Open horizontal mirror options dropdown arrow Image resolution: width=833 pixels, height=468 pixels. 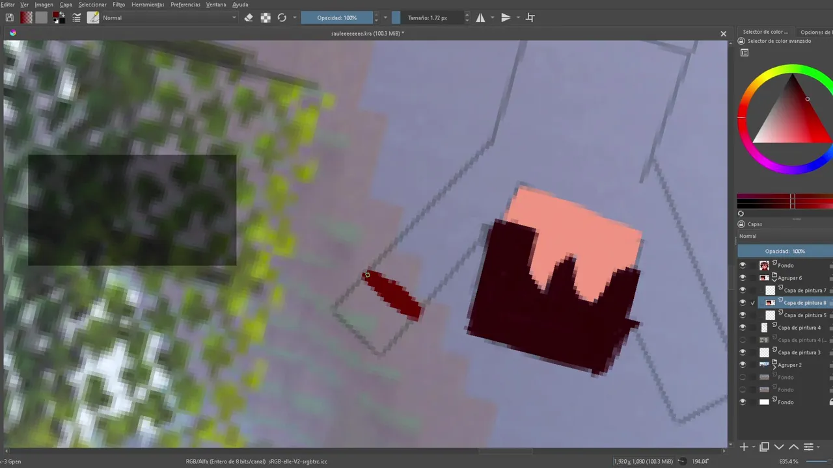coord(493,18)
